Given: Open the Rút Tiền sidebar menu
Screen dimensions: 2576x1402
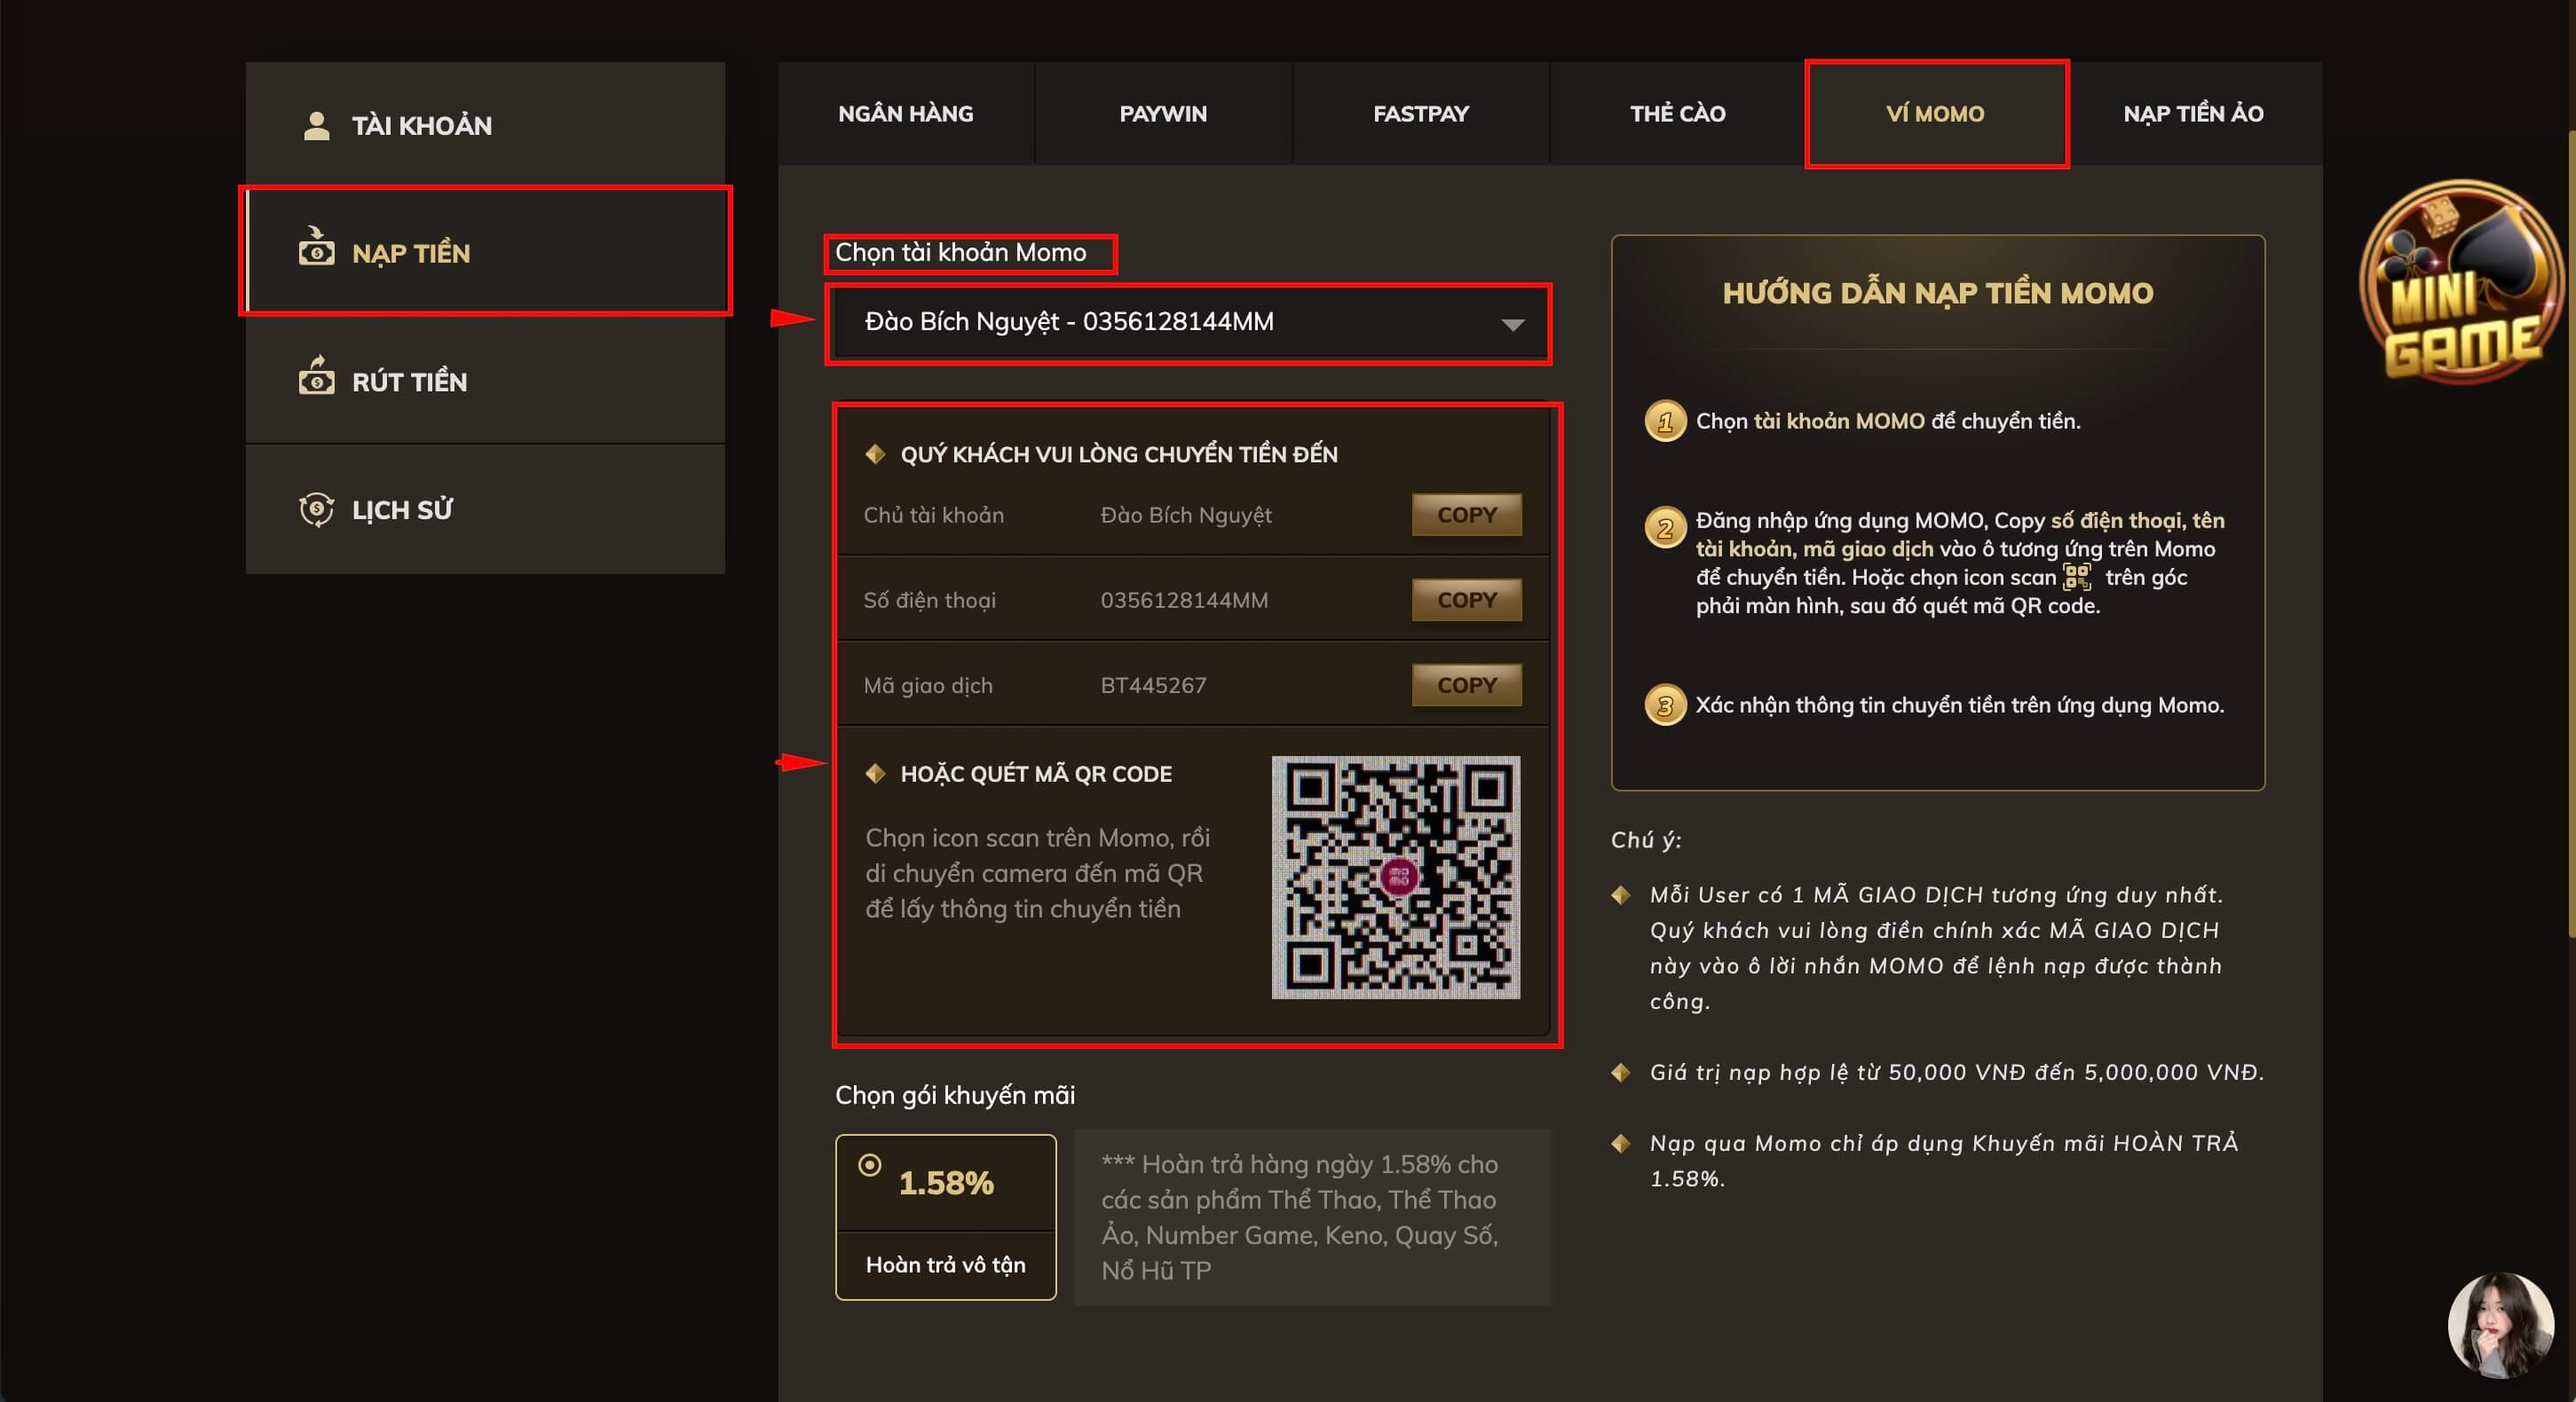Looking at the screenshot, I should [485, 381].
